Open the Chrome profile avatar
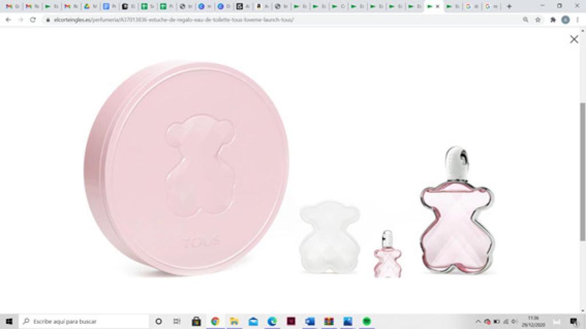The height and width of the screenshot is (329, 586). coord(565,20)
